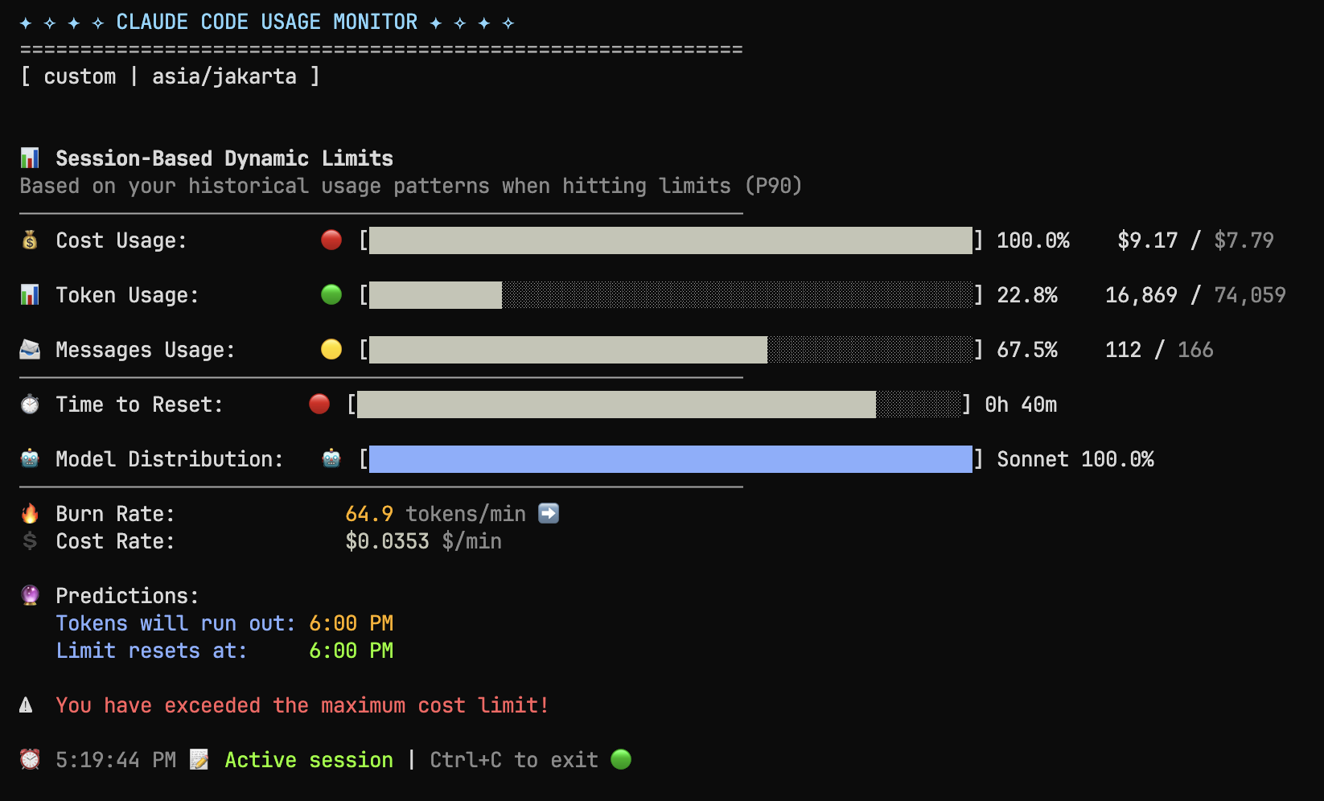The height and width of the screenshot is (801, 1324).
Task: Click the green status dot on Token Usage row
Action: 331,294
